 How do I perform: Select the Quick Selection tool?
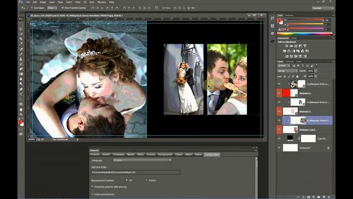coord(21,34)
